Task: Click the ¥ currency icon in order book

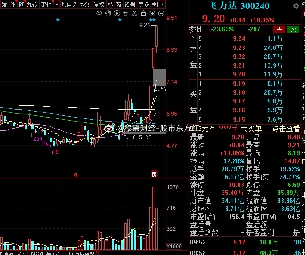Action: 193,38
